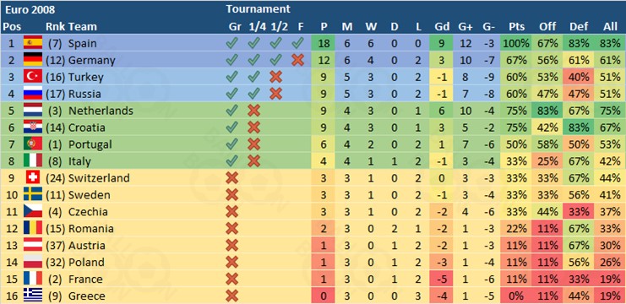
Task: Click the Euro 2008 title cell
Action: click(x=30, y=9)
